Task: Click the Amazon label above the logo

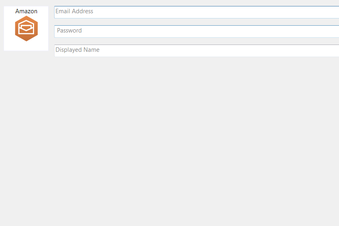Action: (26, 11)
